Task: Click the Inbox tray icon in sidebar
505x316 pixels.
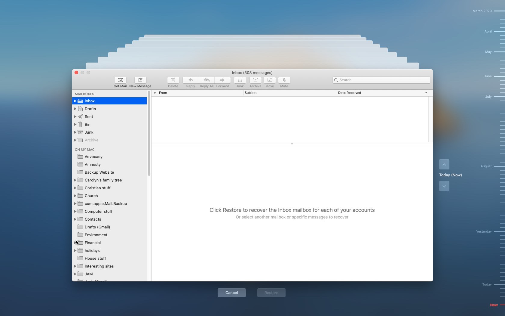Action: 80,101
